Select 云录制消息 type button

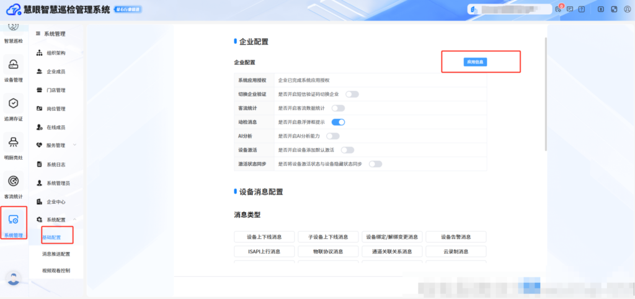click(456, 251)
